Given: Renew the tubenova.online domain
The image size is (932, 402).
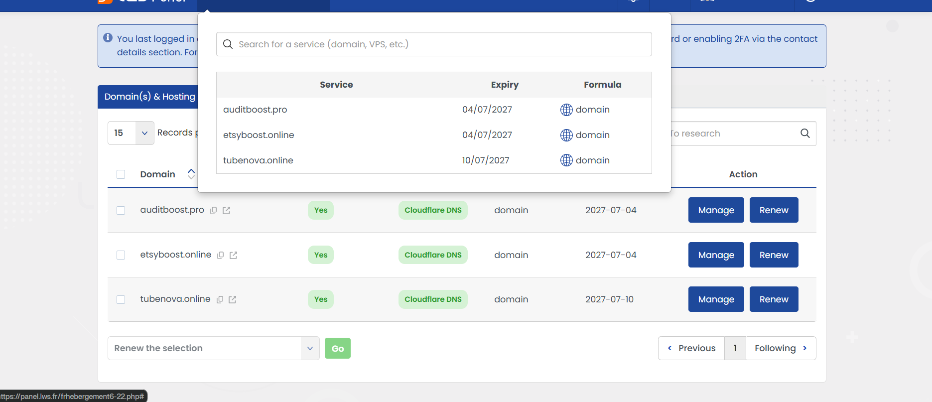Looking at the screenshot, I should click(x=774, y=299).
